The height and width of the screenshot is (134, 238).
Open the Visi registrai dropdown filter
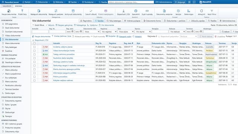pyautogui.click(x=109, y=32)
